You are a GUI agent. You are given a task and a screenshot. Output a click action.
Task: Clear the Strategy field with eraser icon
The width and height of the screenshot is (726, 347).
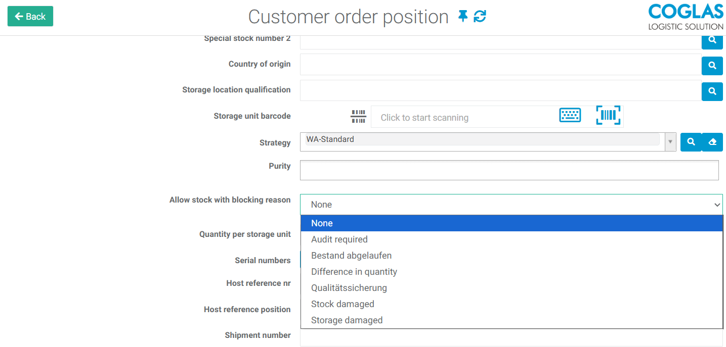(x=712, y=142)
